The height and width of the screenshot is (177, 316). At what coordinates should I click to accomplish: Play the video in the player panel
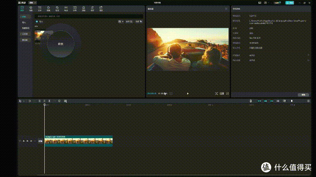(188, 94)
